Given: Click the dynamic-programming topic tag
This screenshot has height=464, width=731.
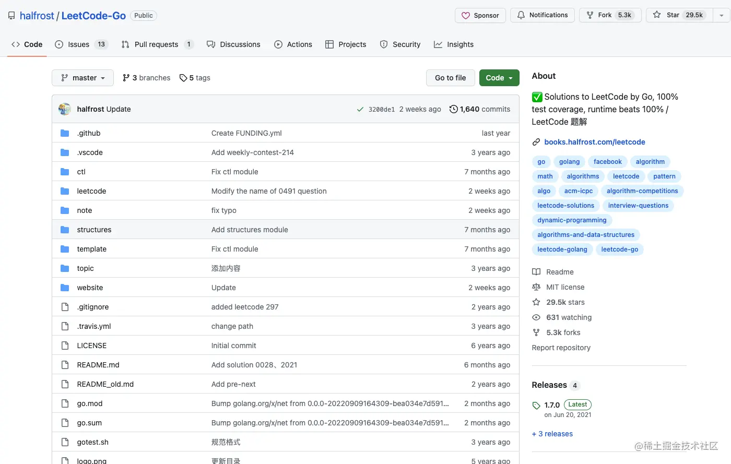Looking at the screenshot, I should click(572, 220).
